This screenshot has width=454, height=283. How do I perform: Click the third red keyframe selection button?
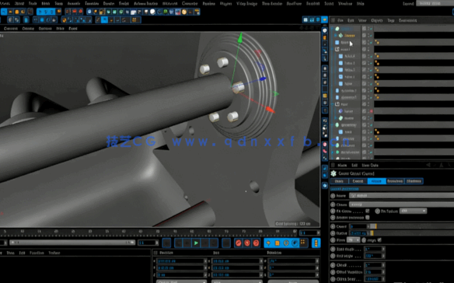point(256,243)
